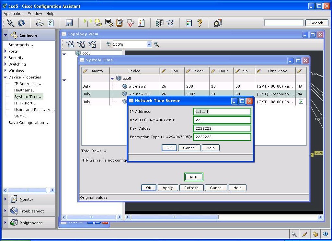332x241 pixels.
Task: Click OK in Network Time Server dialog
Action: pos(169,148)
